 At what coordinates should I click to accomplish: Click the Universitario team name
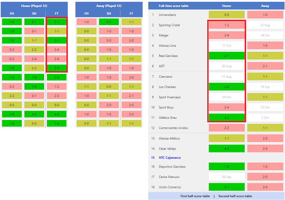click(167, 15)
